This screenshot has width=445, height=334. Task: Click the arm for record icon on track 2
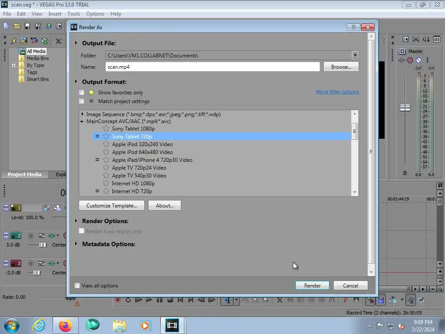(x=31, y=236)
